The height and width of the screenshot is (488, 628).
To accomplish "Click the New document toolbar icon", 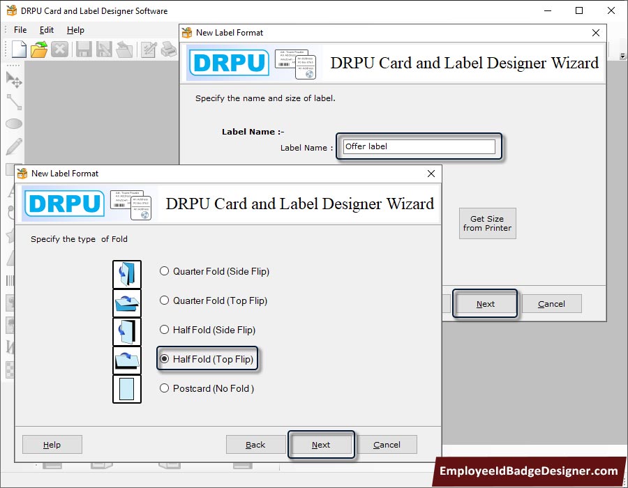I will 19,49.
